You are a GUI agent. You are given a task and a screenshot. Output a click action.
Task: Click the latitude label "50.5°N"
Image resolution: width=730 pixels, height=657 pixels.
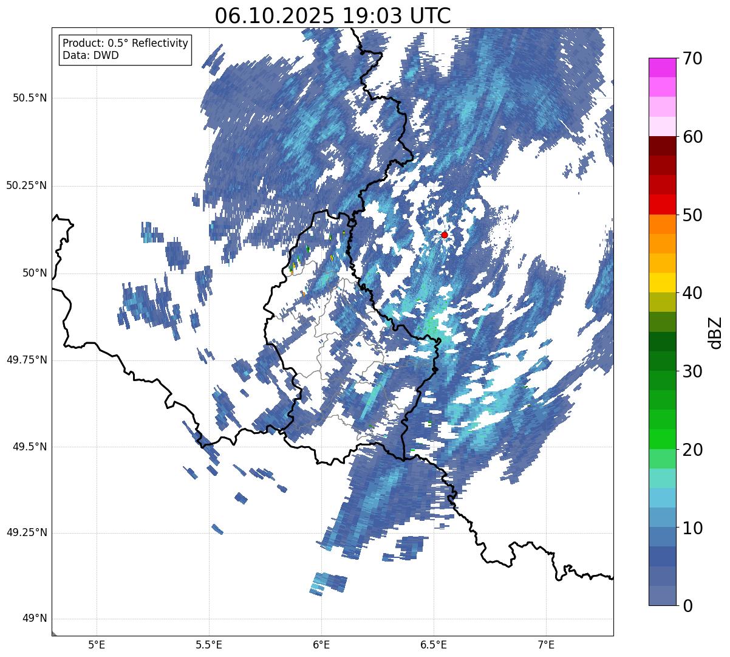pyautogui.click(x=30, y=98)
